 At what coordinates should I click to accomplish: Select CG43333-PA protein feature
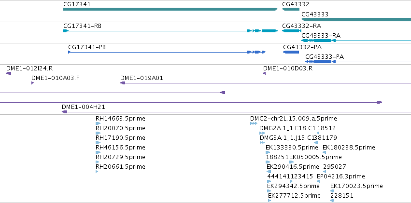tap(358, 62)
